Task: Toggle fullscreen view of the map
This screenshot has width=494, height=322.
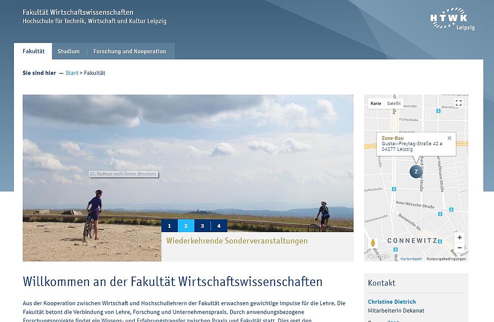Action: point(458,103)
